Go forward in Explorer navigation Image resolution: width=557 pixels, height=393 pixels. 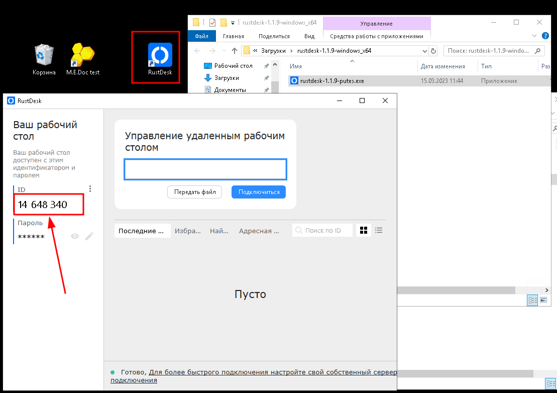212,51
